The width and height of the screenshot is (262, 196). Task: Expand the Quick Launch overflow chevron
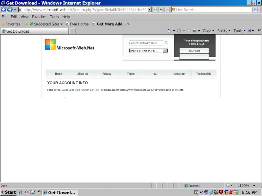point(39,191)
